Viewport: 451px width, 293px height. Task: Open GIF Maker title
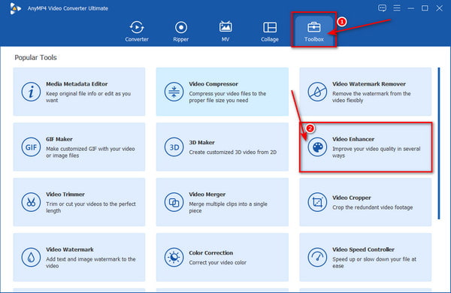[x=59, y=139]
